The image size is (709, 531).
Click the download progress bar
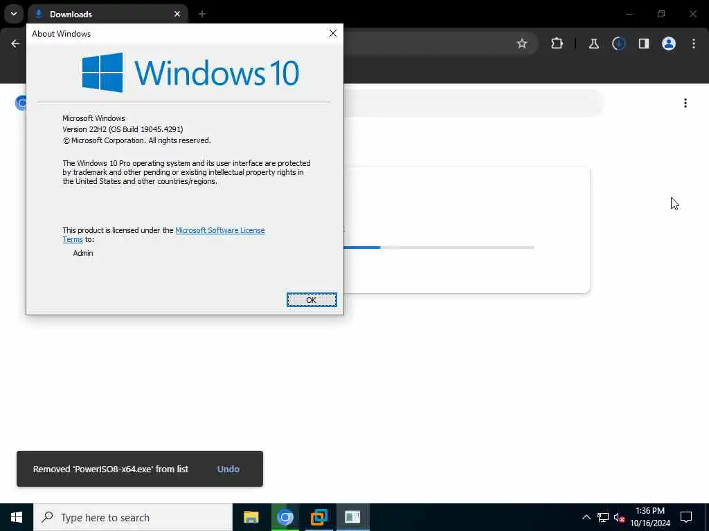point(438,248)
